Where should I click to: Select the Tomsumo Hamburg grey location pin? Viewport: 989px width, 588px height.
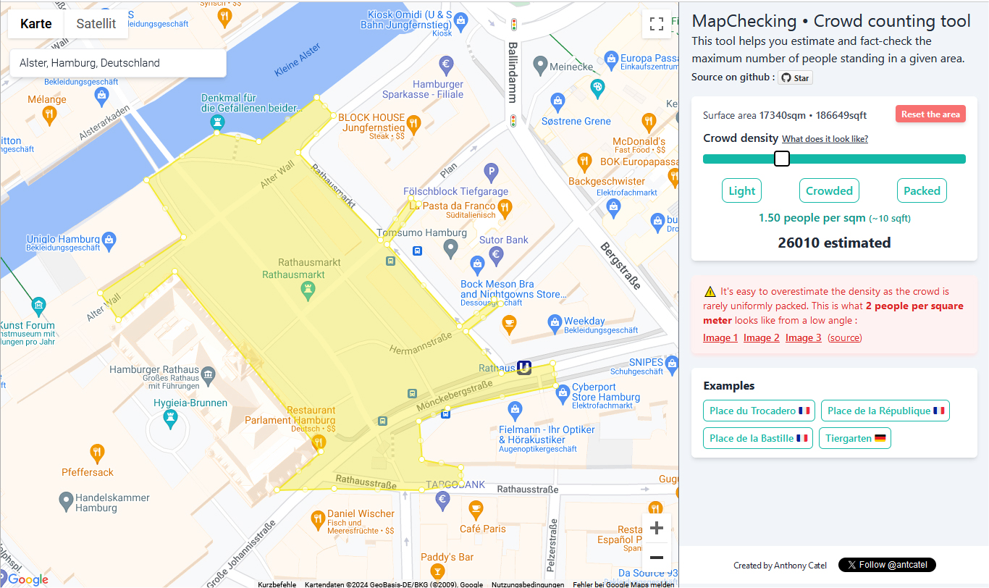(451, 250)
